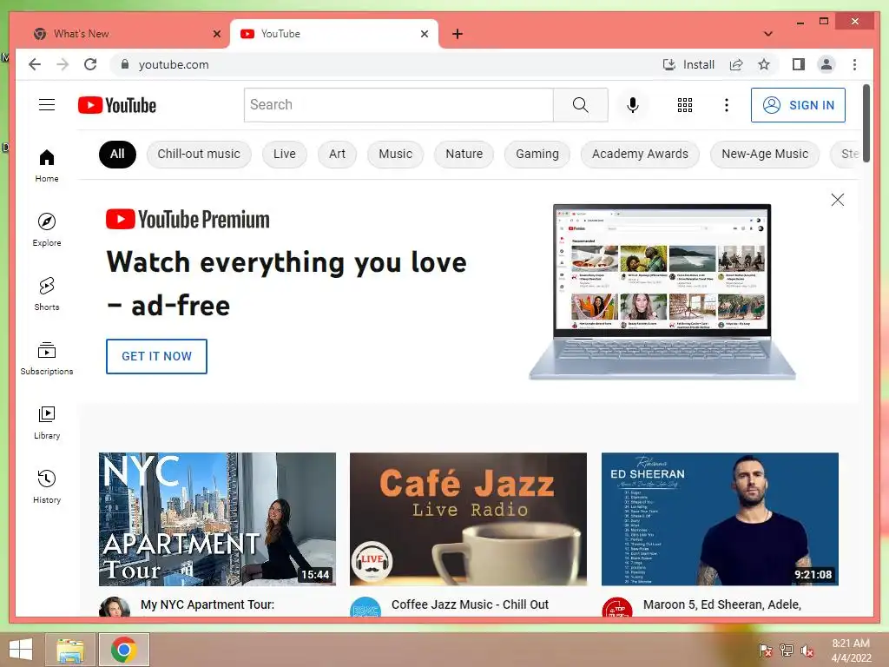This screenshot has width=889, height=667.
Task: Open Shorts in the sidebar
Action: 47,294
